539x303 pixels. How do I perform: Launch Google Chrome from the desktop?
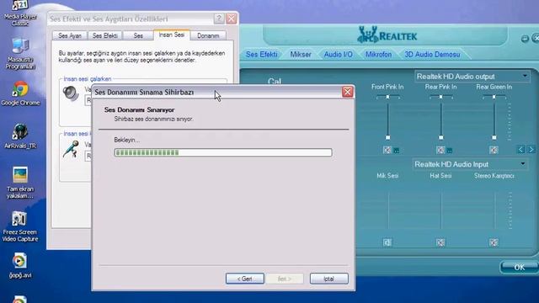[x=20, y=93]
